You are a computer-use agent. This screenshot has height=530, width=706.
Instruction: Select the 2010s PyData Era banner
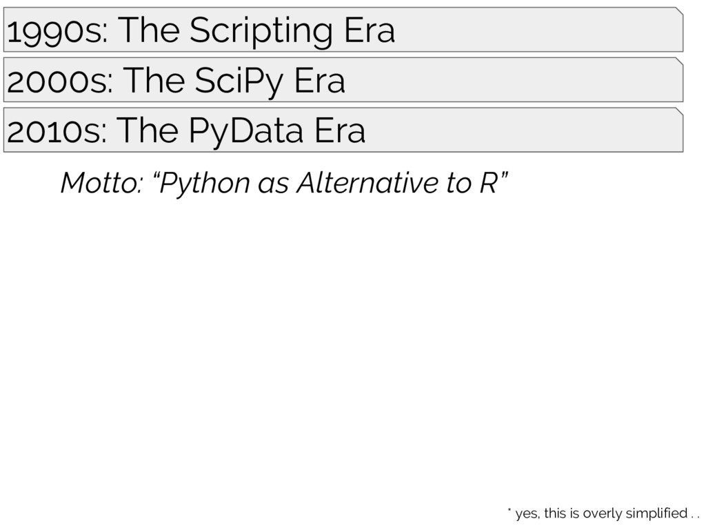[x=343, y=130]
